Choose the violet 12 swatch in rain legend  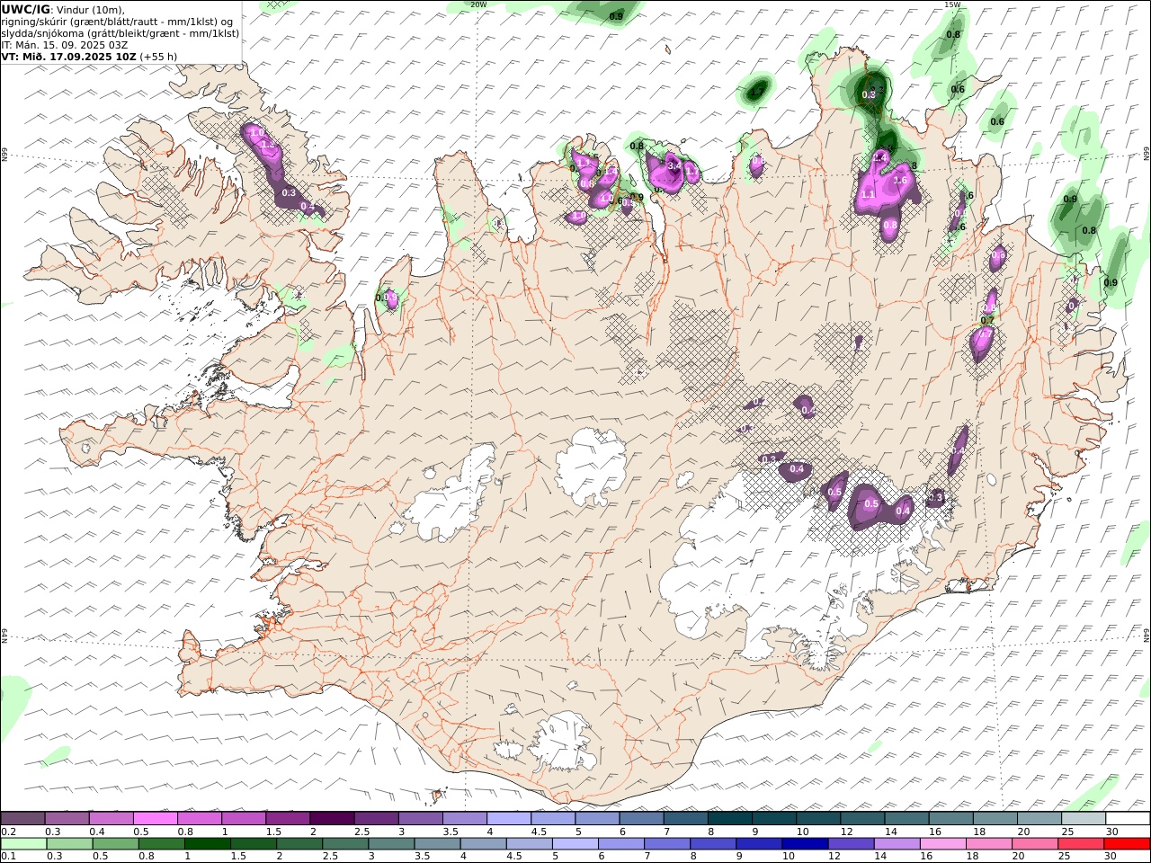851,844
